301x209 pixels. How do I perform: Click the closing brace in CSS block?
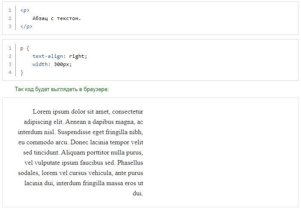(22, 72)
